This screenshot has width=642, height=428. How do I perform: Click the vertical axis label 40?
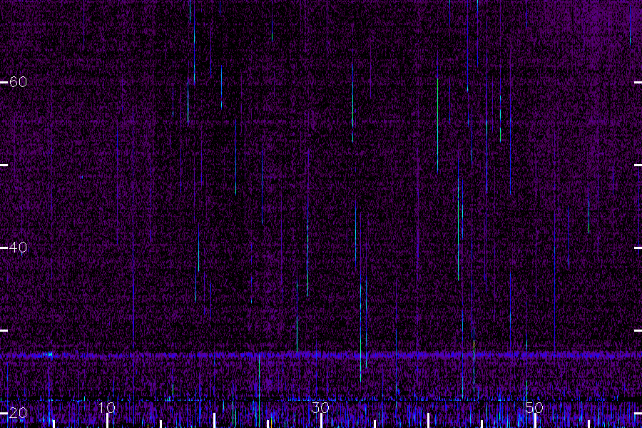[x=18, y=248]
